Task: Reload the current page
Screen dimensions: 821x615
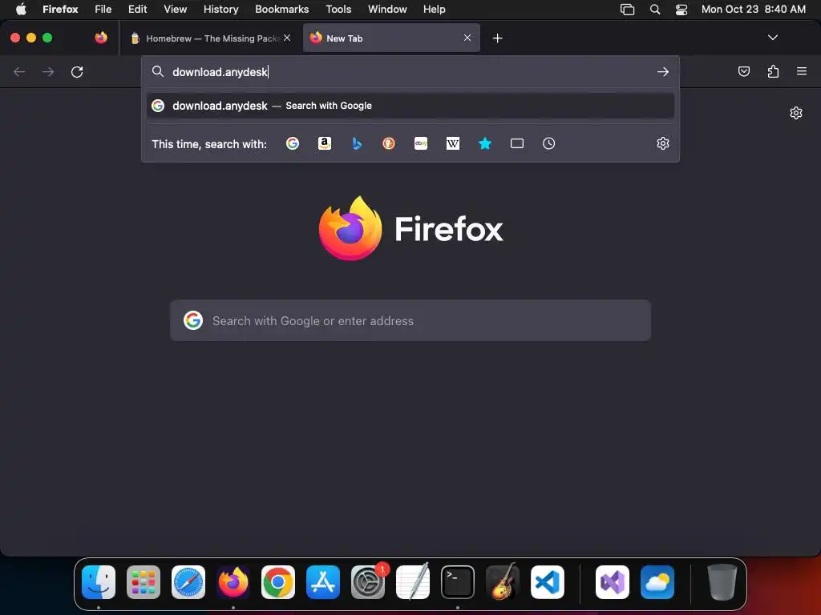Action: (x=77, y=71)
